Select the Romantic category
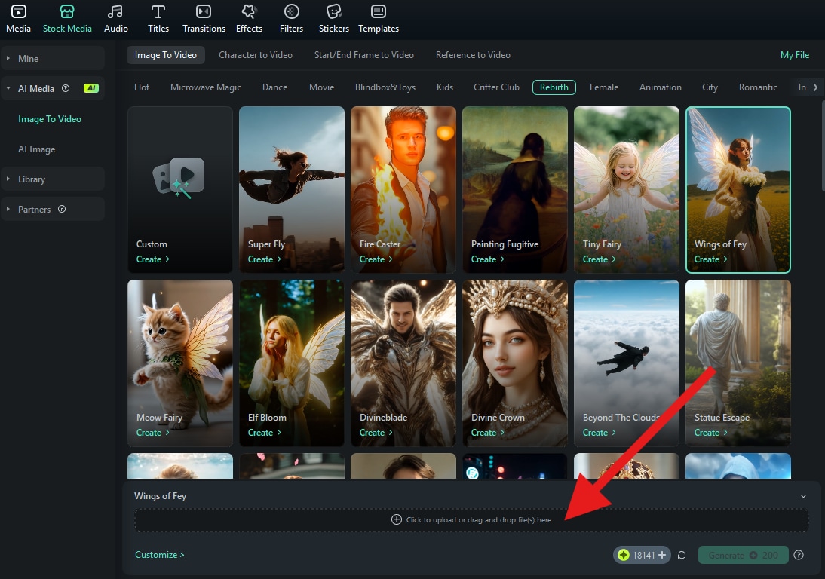The width and height of the screenshot is (825, 579). (x=758, y=87)
